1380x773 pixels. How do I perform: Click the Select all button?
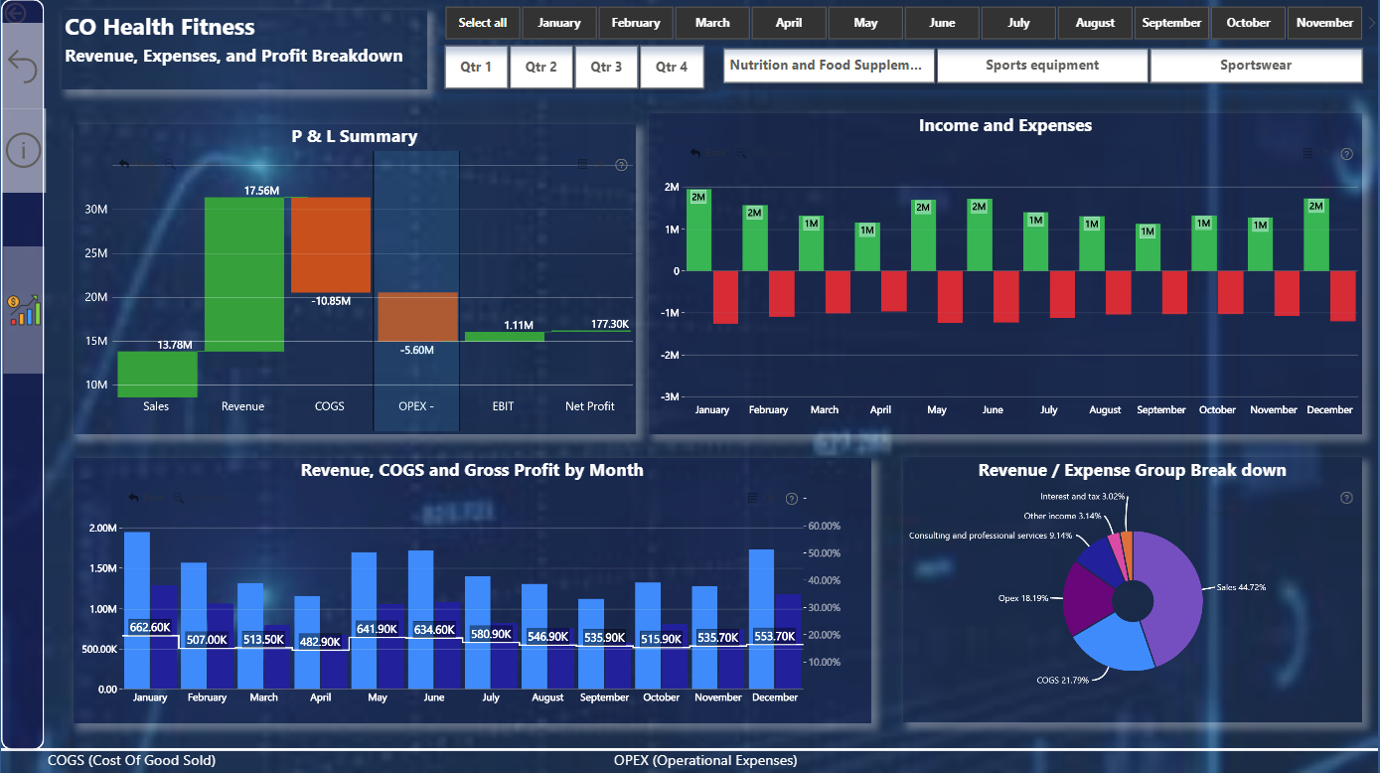click(x=483, y=23)
